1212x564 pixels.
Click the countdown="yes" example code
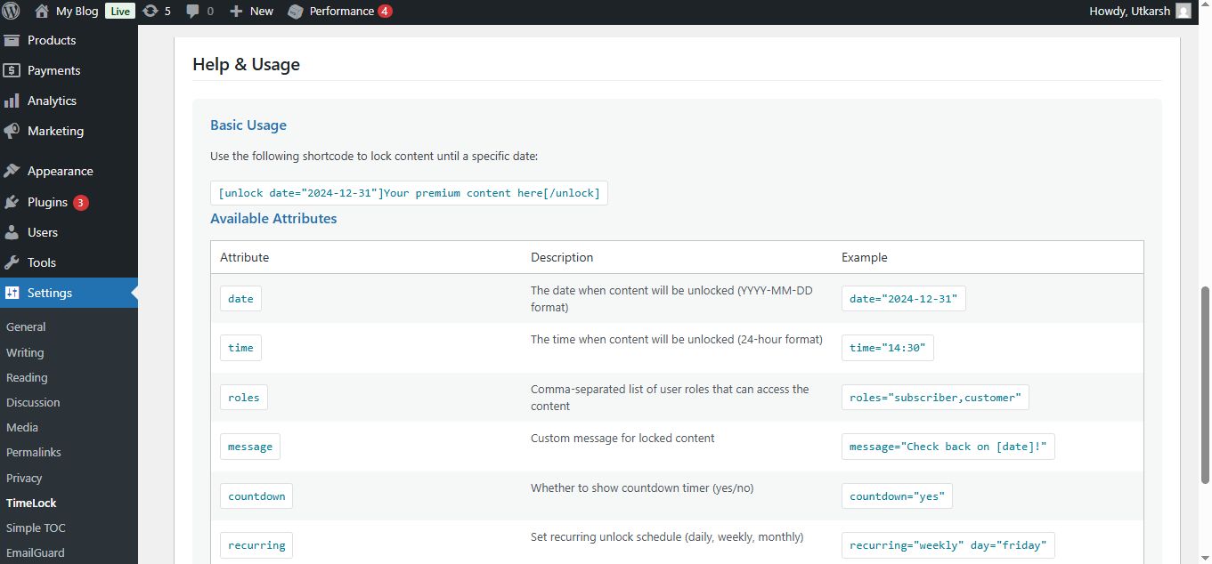tap(897, 496)
